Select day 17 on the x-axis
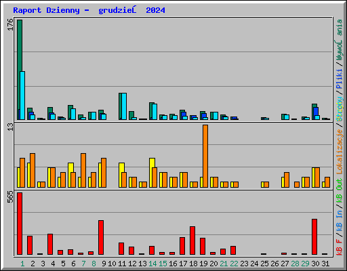Screen dimensions: 347x271 (183, 264)
